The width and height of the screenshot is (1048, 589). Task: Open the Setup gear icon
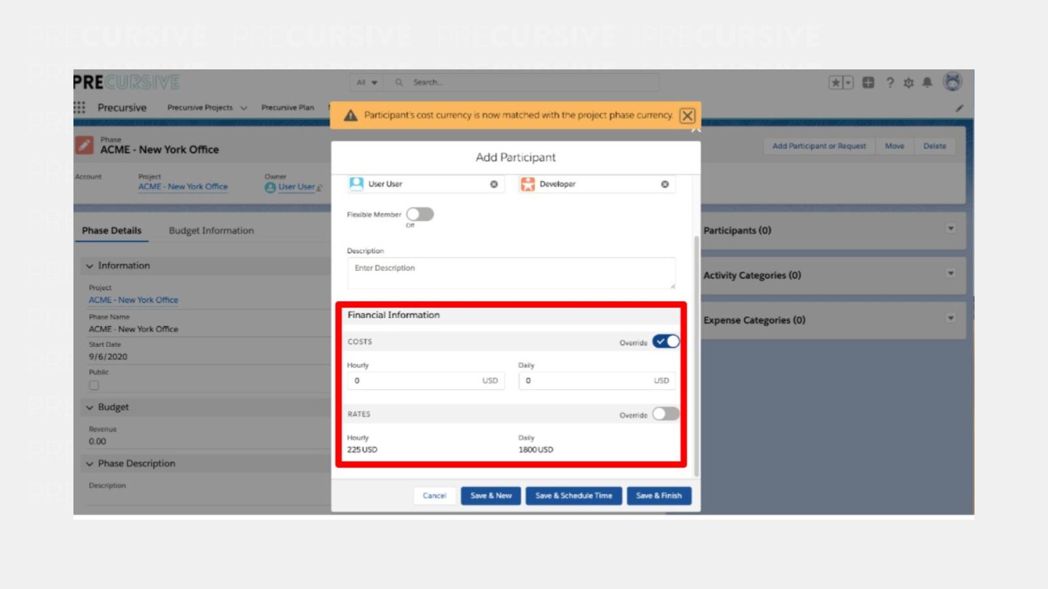click(908, 82)
